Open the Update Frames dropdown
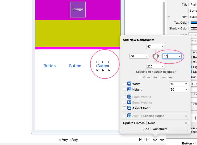 point(167,123)
